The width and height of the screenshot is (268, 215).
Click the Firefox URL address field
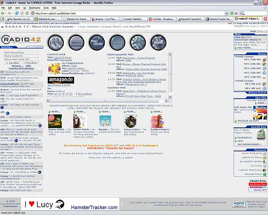tap(129, 13)
